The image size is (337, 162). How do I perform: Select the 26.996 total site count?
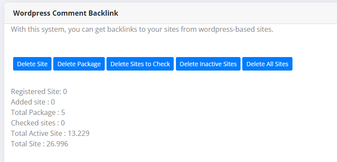tap(57, 144)
